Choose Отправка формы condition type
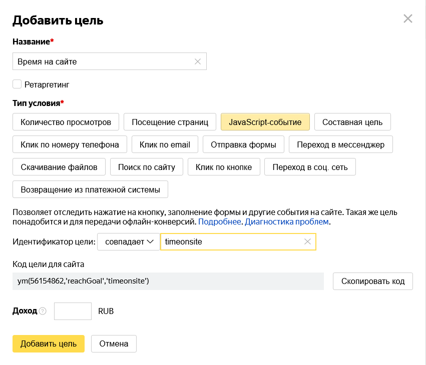This screenshot has height=365, width=426. (x=243, y=144)
